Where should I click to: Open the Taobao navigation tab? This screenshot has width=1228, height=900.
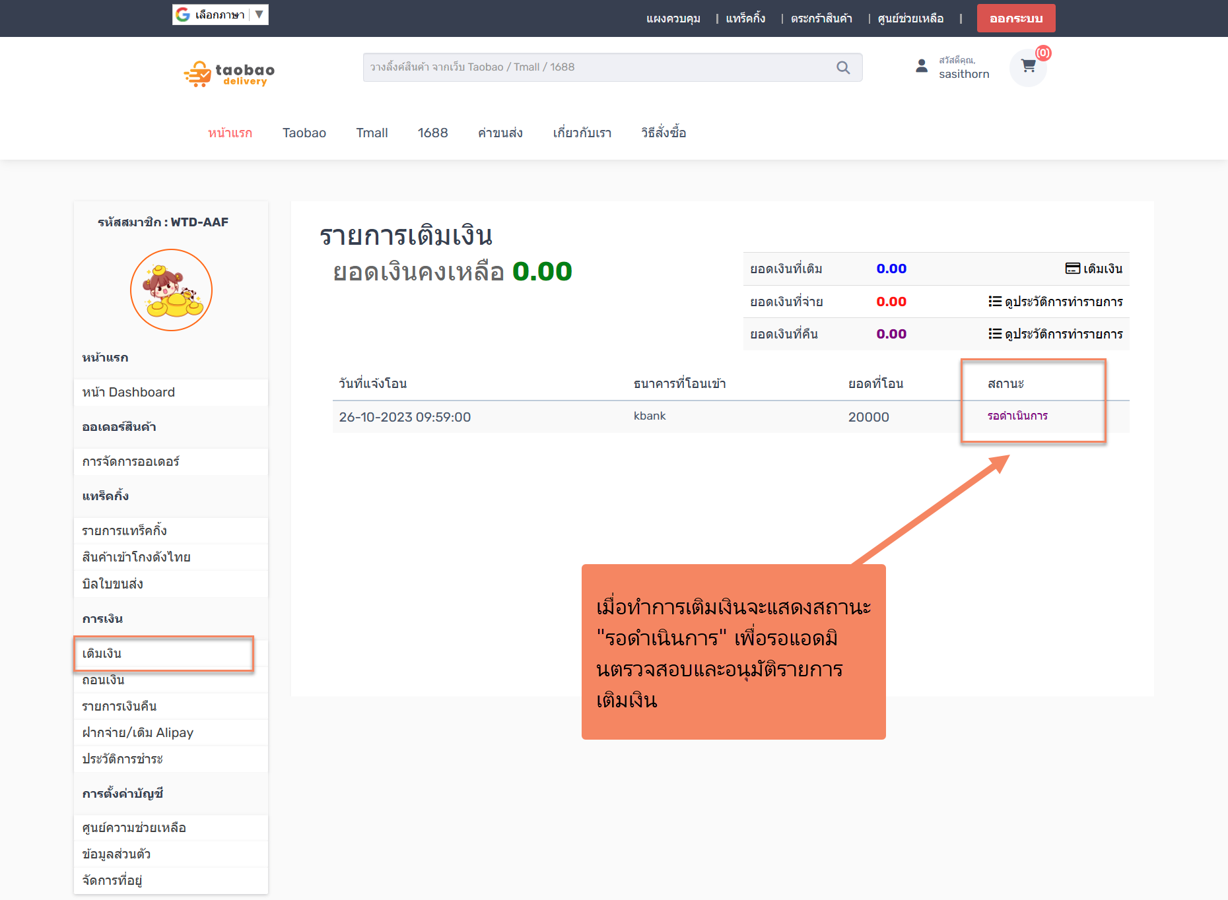304,133
